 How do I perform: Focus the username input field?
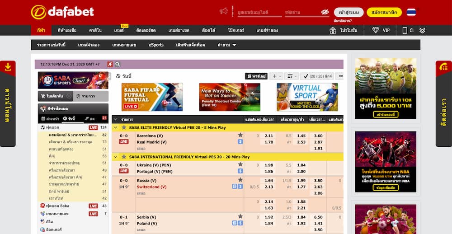pos(259,12)
